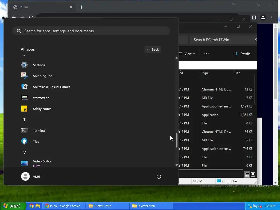
Task: Click Chrome icon in XP quick launch
Action: tap(31, 206)
